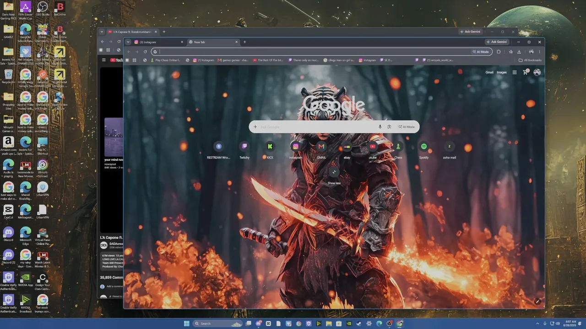Open This PC shortcut on desktop
This screenshot has width=586, height=329.
43,146
